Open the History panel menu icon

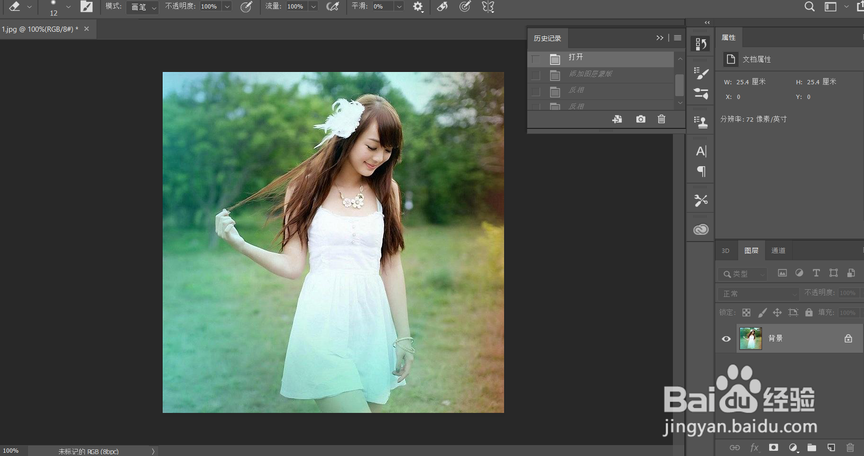[x=678, y=38]
